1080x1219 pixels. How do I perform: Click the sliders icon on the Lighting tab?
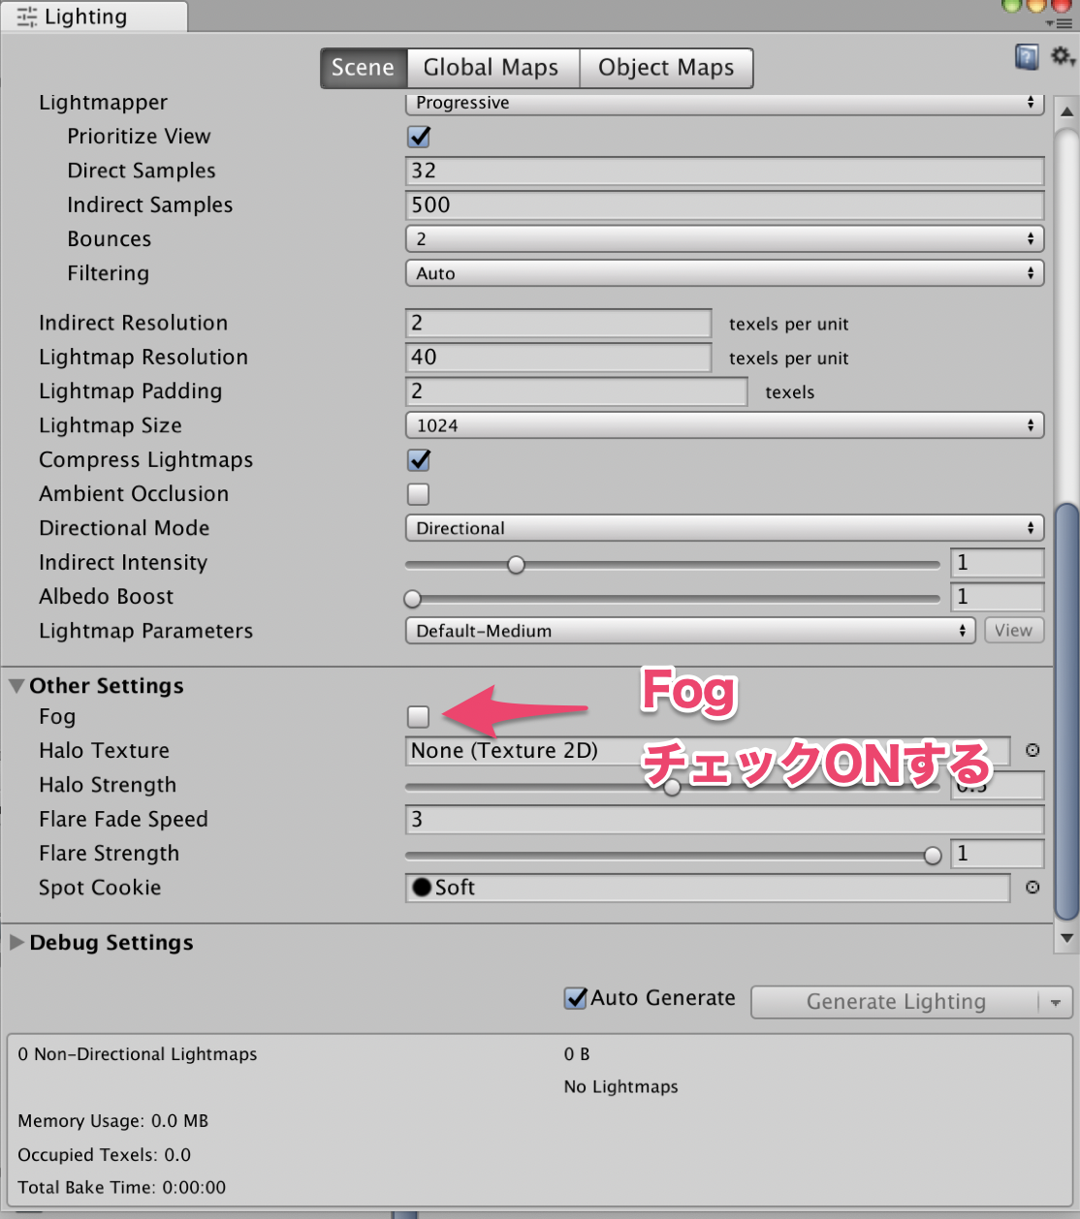pos(25,16)
